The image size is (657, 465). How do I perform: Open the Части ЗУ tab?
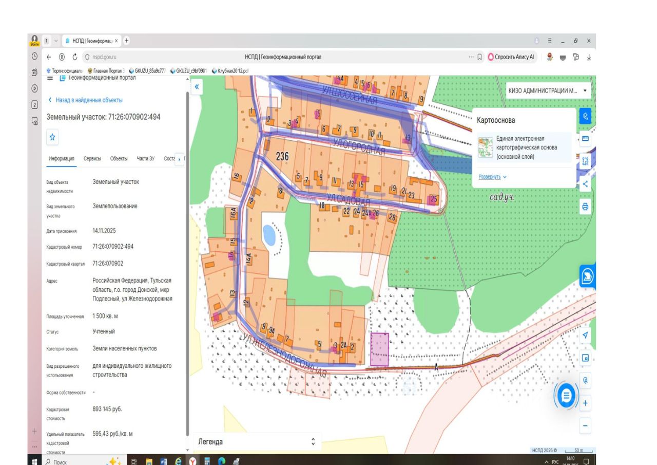point(145,159)
